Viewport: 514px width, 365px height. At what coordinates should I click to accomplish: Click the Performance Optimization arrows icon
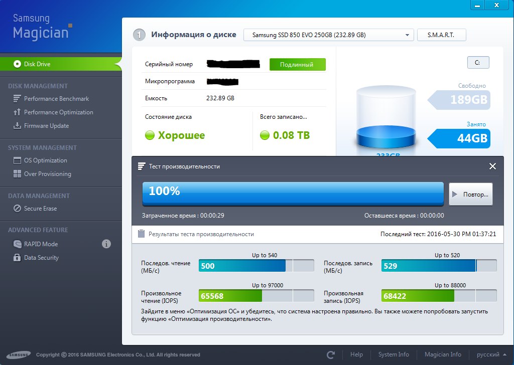17,112
